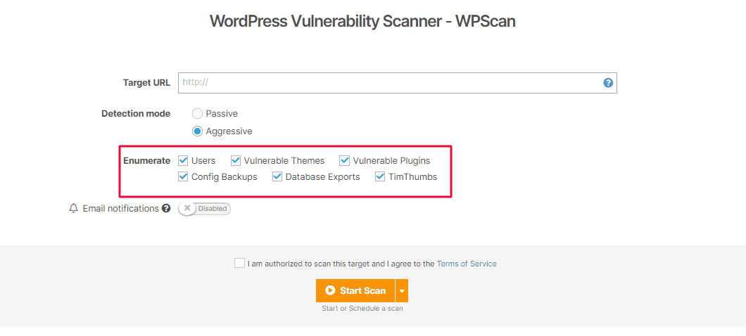
Task: Uncheck the Config Backups checkbox
Action: 183,177
